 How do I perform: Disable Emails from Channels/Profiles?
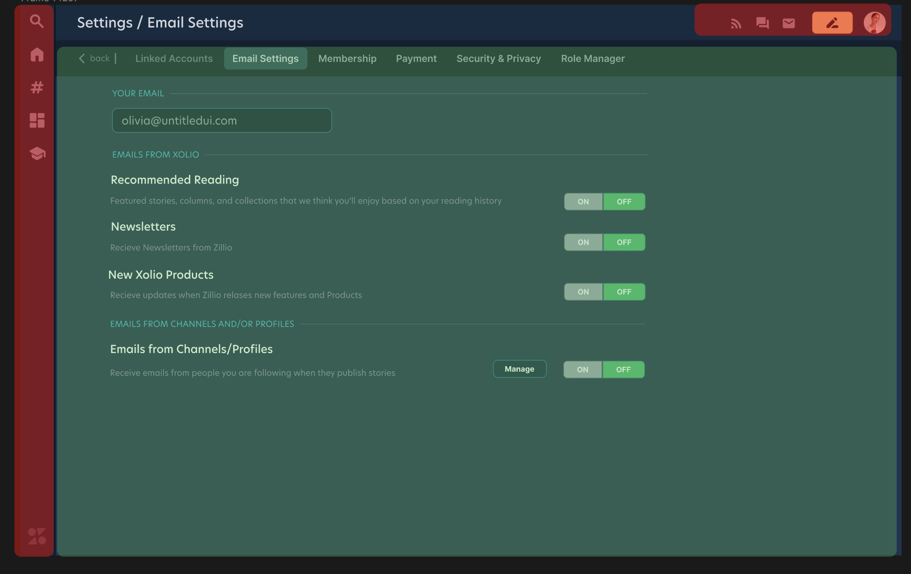623,369
